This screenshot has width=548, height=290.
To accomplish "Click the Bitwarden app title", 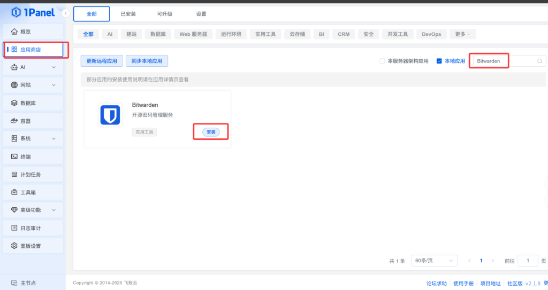I will [x=145, y=105].
